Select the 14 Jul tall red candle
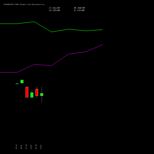 (27, 92)
